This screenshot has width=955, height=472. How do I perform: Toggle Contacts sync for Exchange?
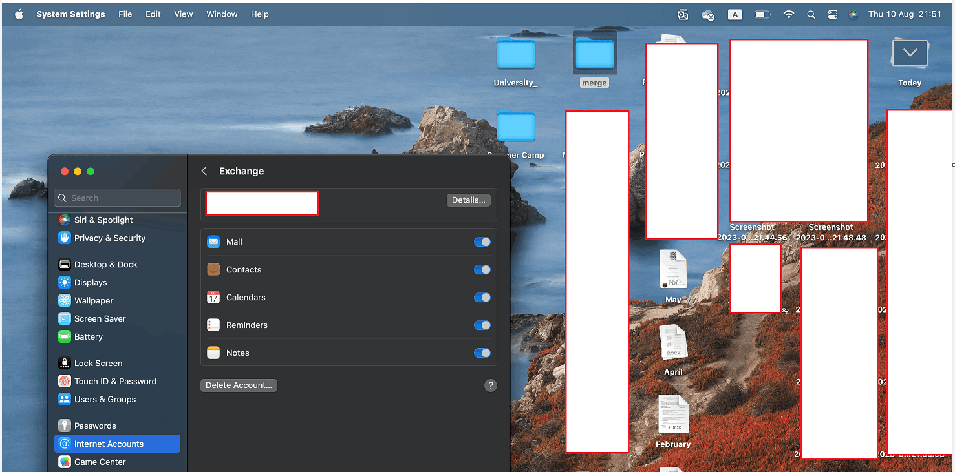[482, 270]
